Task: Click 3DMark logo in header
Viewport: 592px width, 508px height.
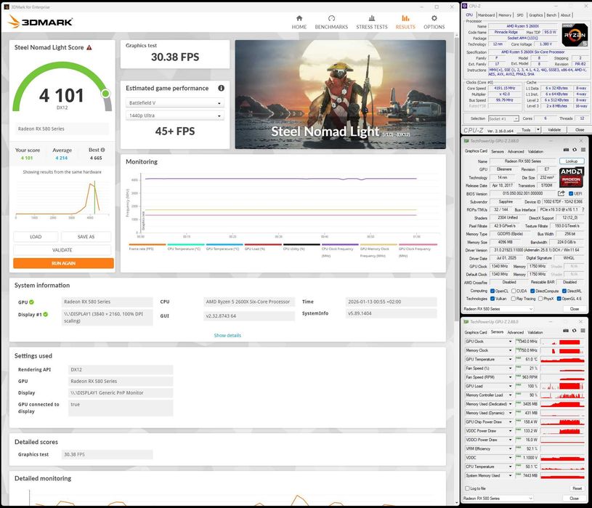Action: pyautogui.click(x=41, y=22)
